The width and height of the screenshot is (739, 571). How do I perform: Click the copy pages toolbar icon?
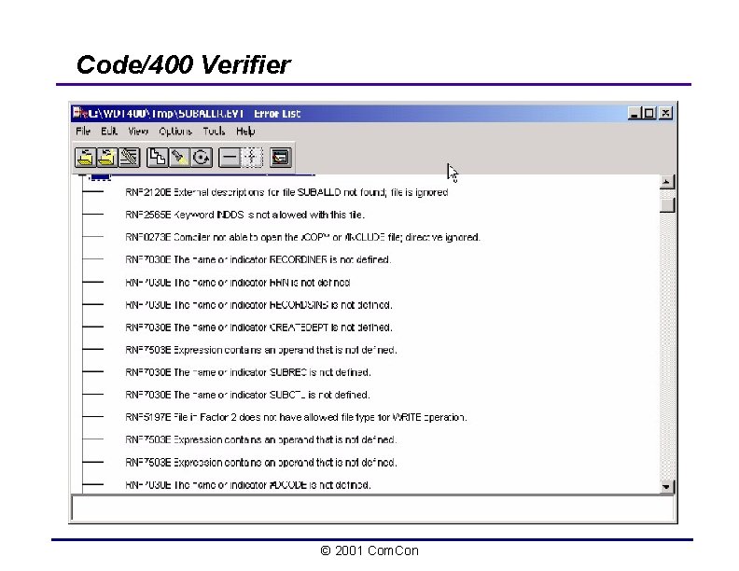pos(158,158)
